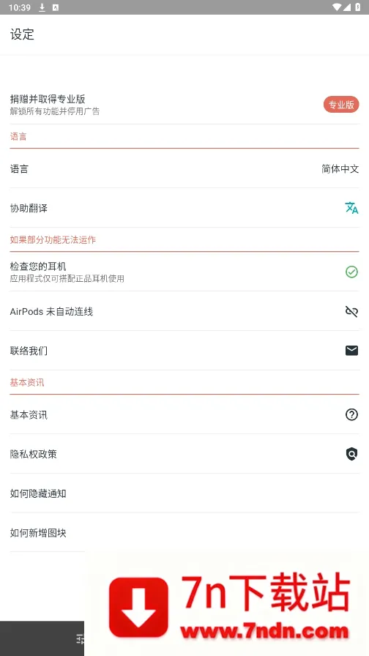Tap the red download arrow logo
The width and height of the screenshot is (369, 656).
click(138, 607)
